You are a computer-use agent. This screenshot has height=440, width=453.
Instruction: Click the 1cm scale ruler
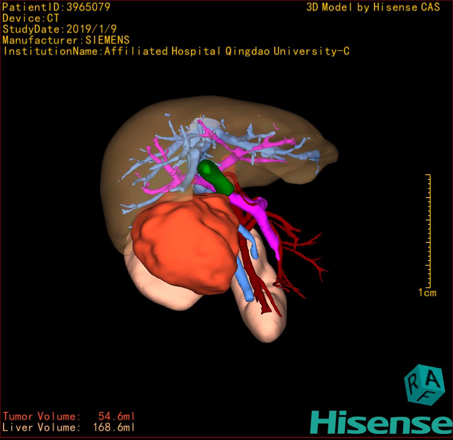coord(428,231)
